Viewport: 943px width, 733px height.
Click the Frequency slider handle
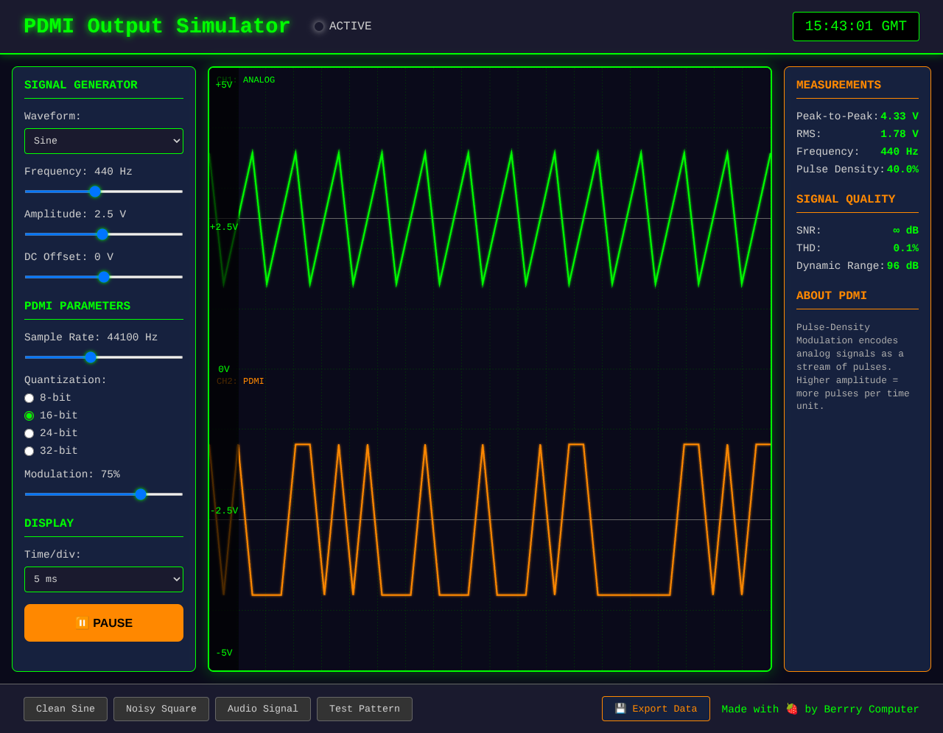point(95,192)
